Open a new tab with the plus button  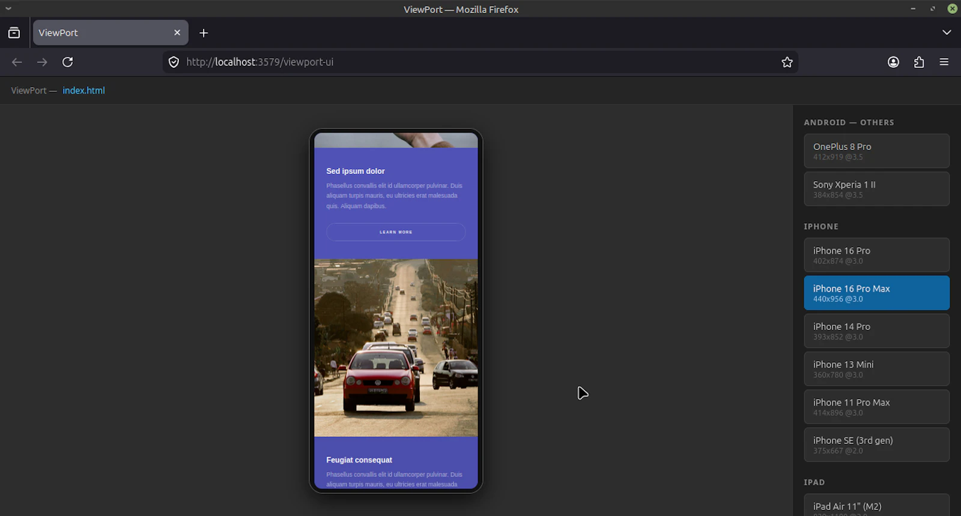click(x=204, y=33)
